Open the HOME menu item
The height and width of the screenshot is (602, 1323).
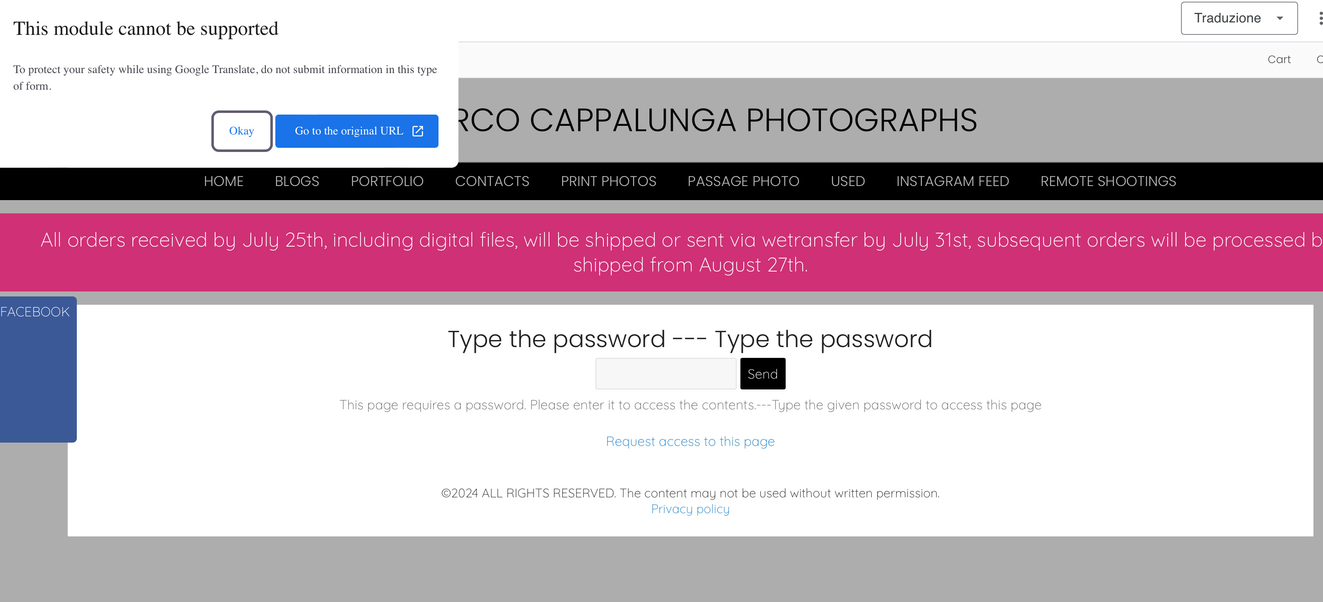[x=223, y=181]
